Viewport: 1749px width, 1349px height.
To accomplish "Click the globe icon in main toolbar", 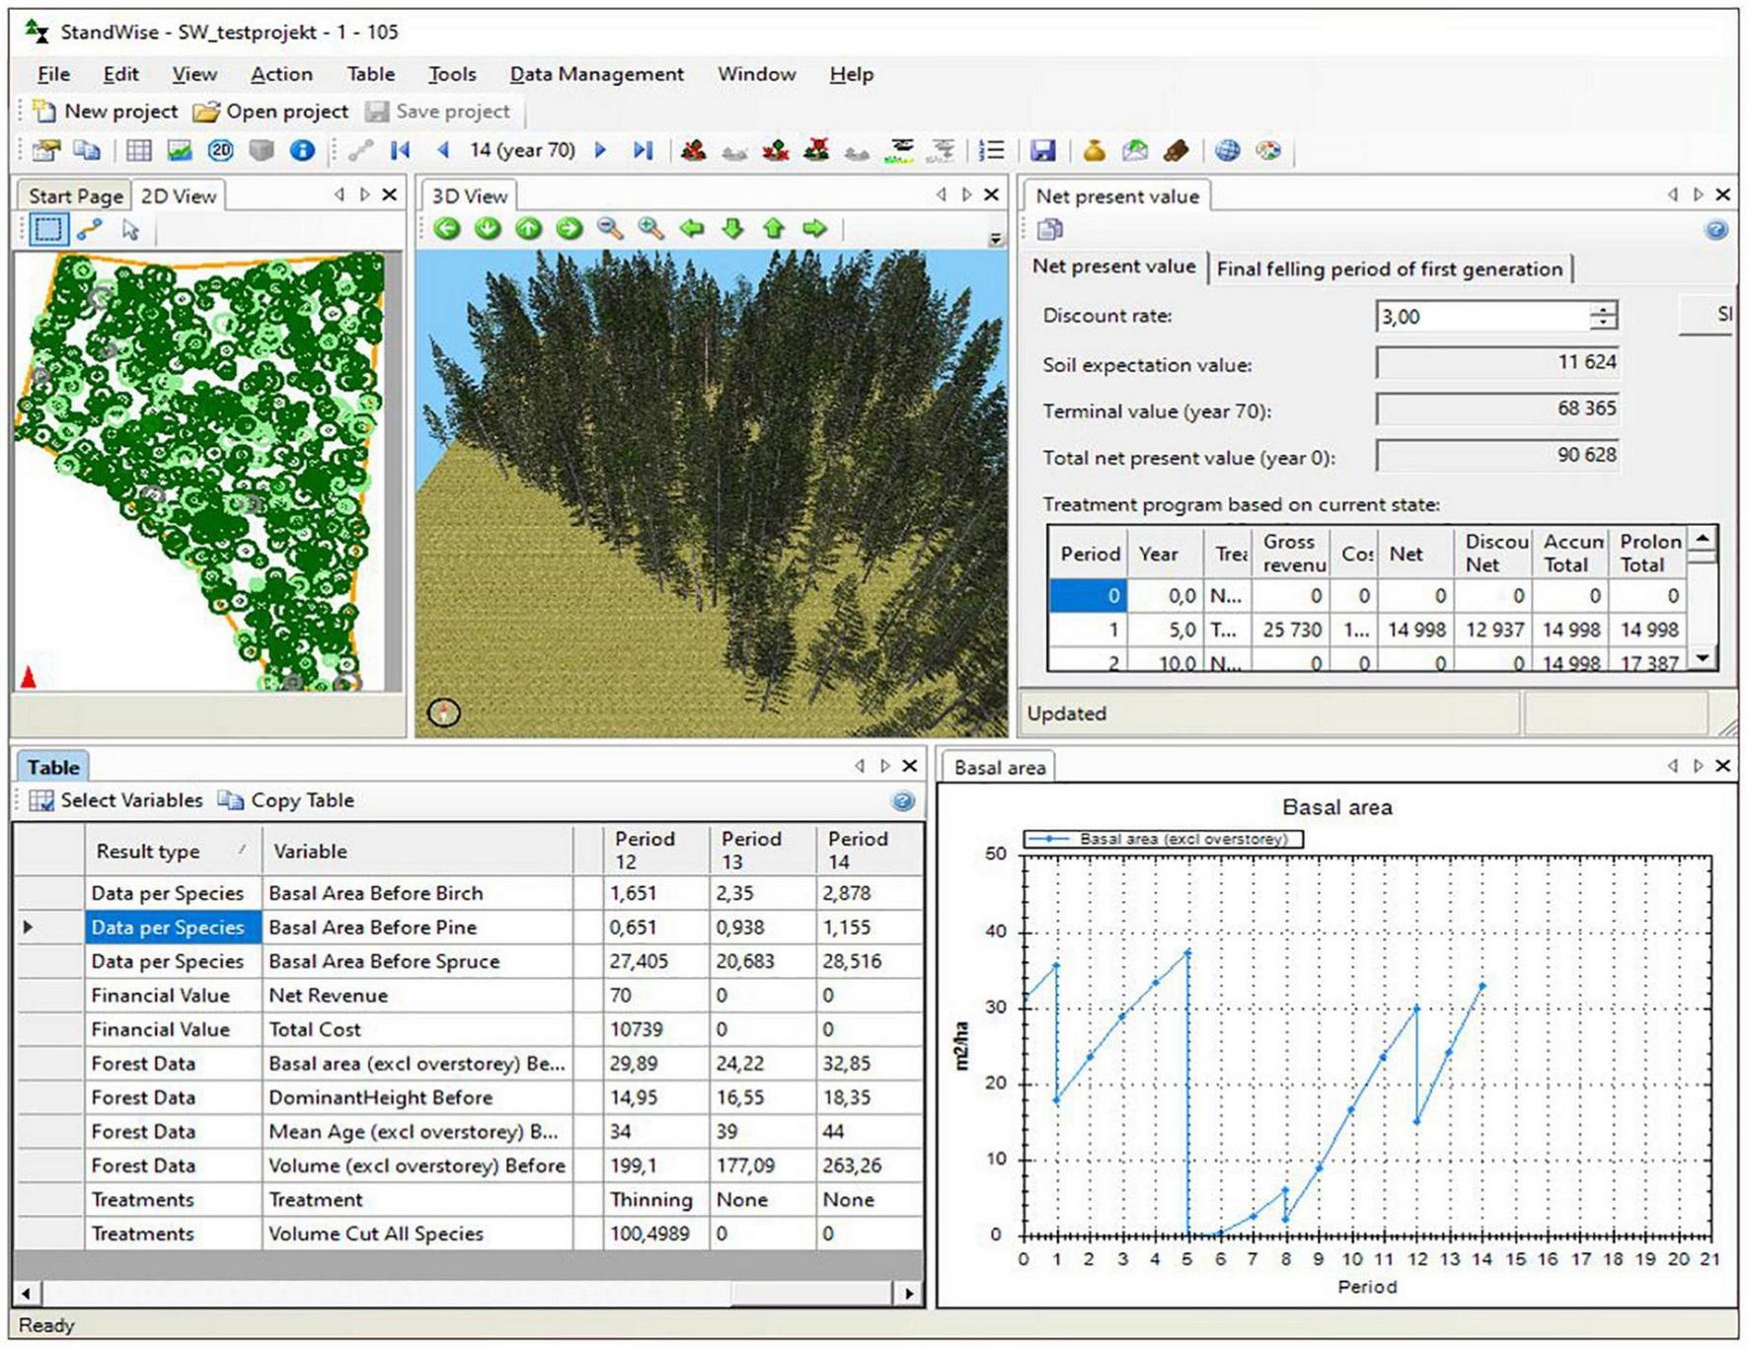I will coord(1227,151).
